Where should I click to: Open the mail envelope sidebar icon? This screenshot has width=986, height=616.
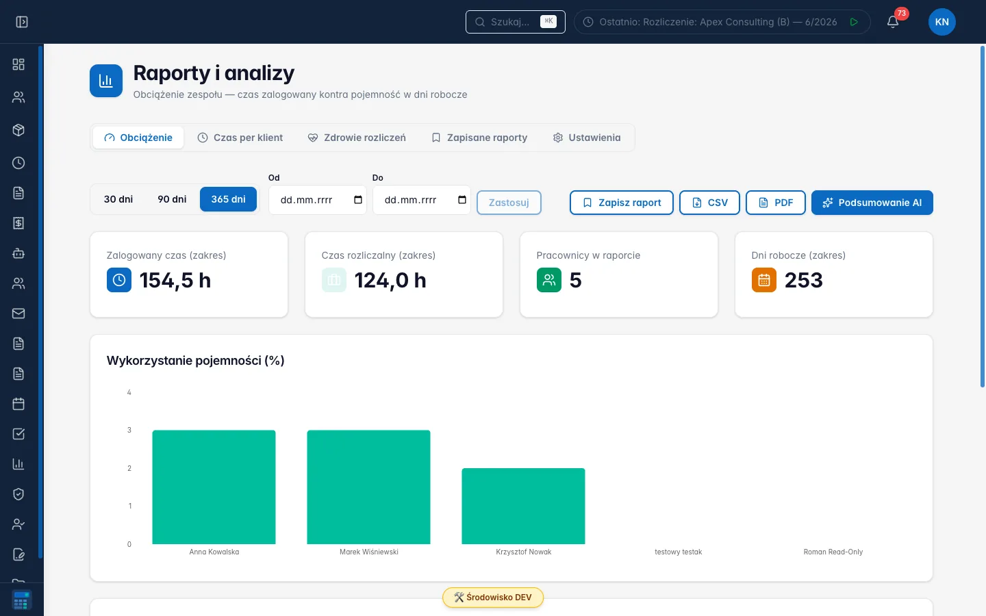[x=18, y=313]
